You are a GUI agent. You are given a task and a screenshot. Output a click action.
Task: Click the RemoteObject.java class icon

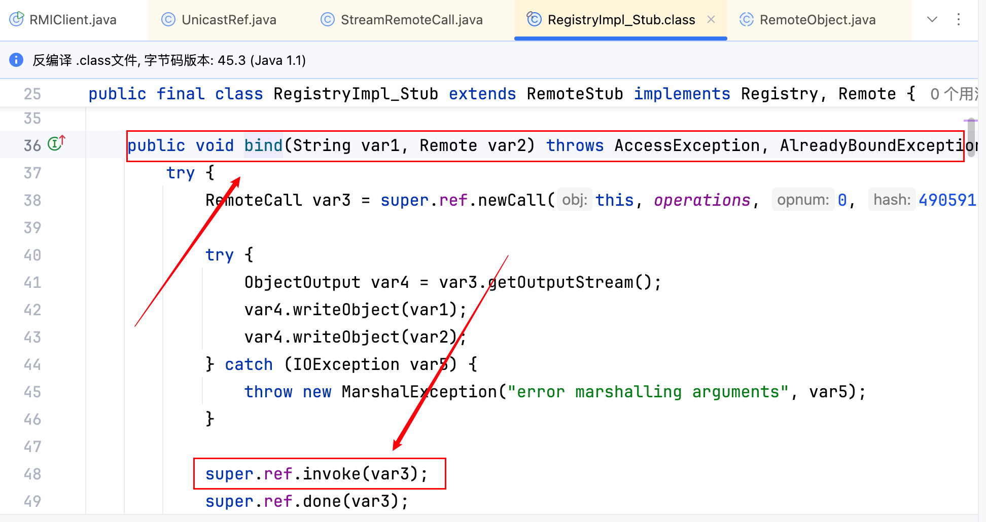[x=746, y=19]
